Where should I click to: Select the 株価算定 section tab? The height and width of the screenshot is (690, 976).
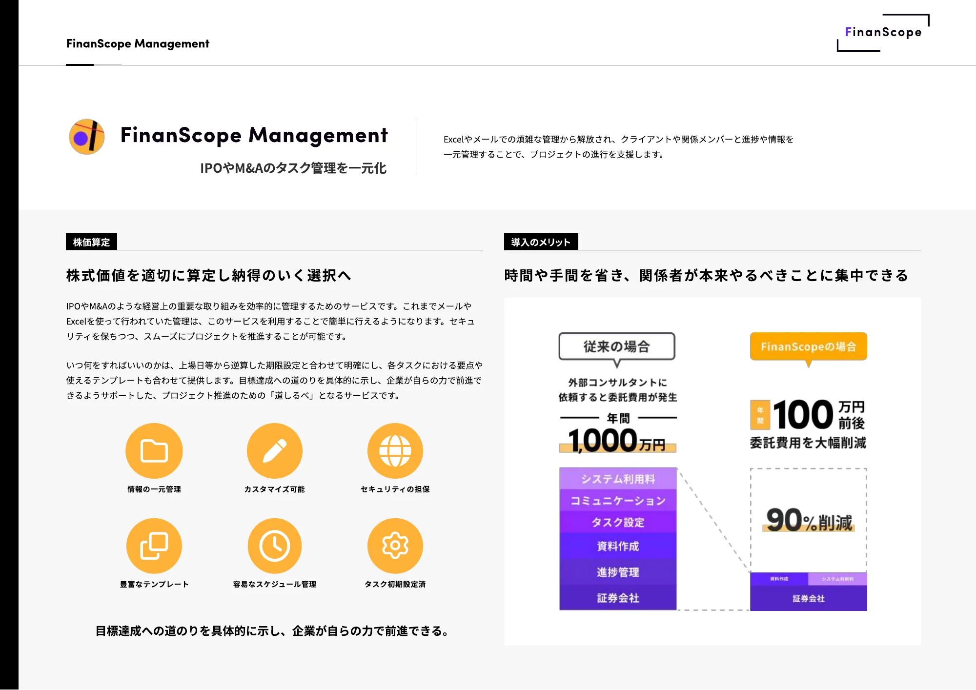[x=91, y=242]
